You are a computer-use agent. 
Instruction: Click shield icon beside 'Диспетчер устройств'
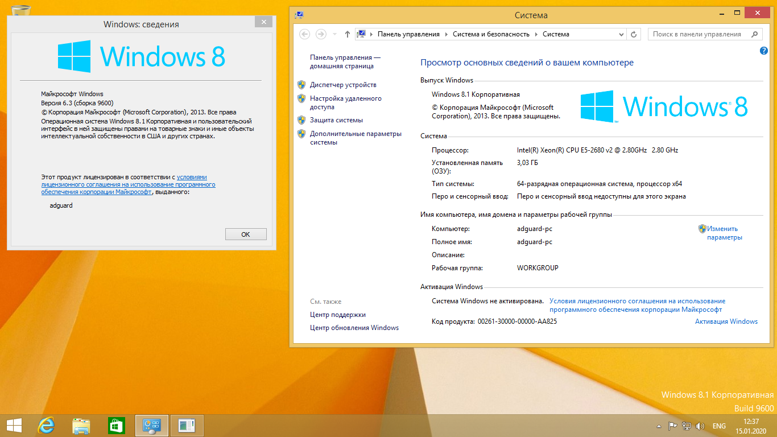point(302,85)
